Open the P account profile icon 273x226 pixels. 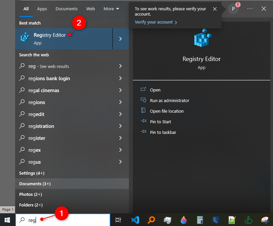click(233, 9)
